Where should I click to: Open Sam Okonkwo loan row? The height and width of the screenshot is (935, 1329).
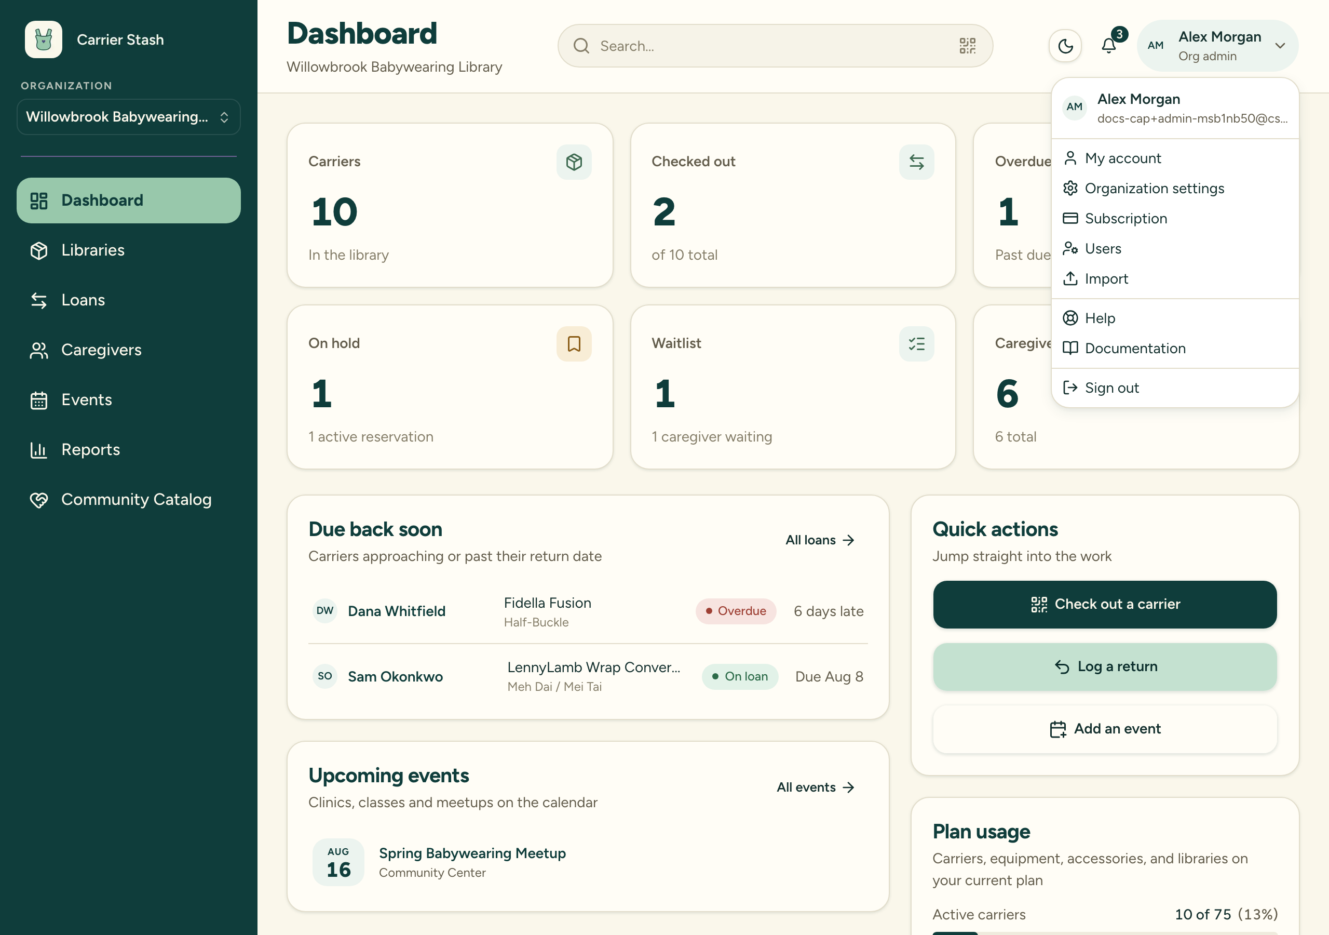[x=588, y=677]
